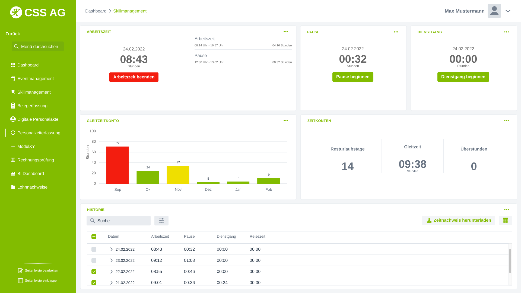This screenshot has width=521, height=293.
Task: Click the Skillmanagement graduation cap icon
Action: click(x=13, y=92)
